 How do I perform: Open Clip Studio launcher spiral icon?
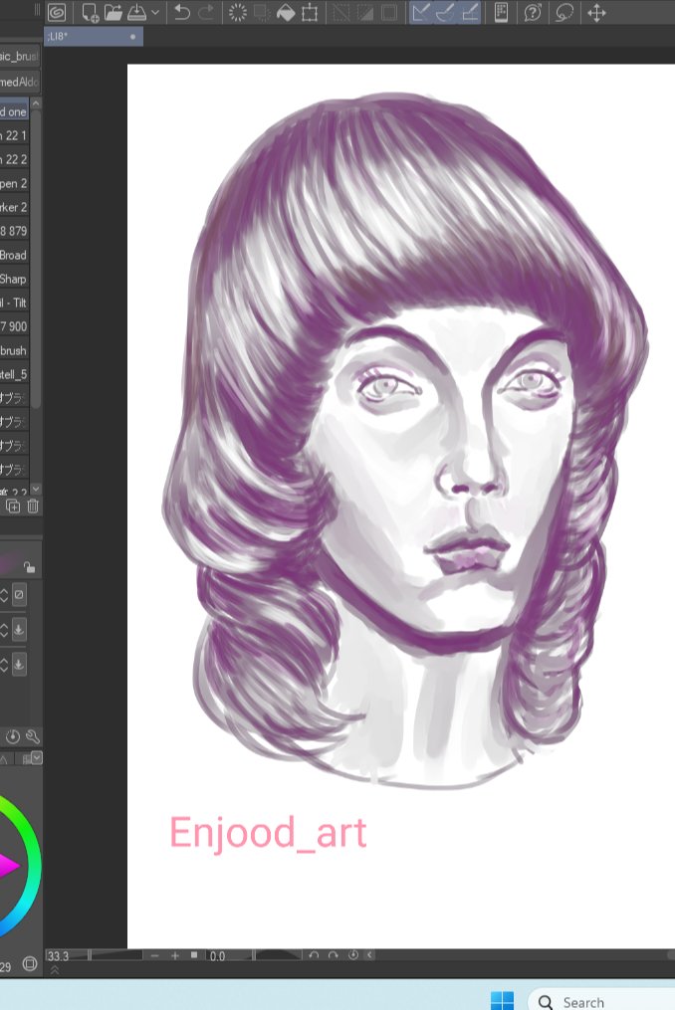pyautogui.click(x=58, y=12)
